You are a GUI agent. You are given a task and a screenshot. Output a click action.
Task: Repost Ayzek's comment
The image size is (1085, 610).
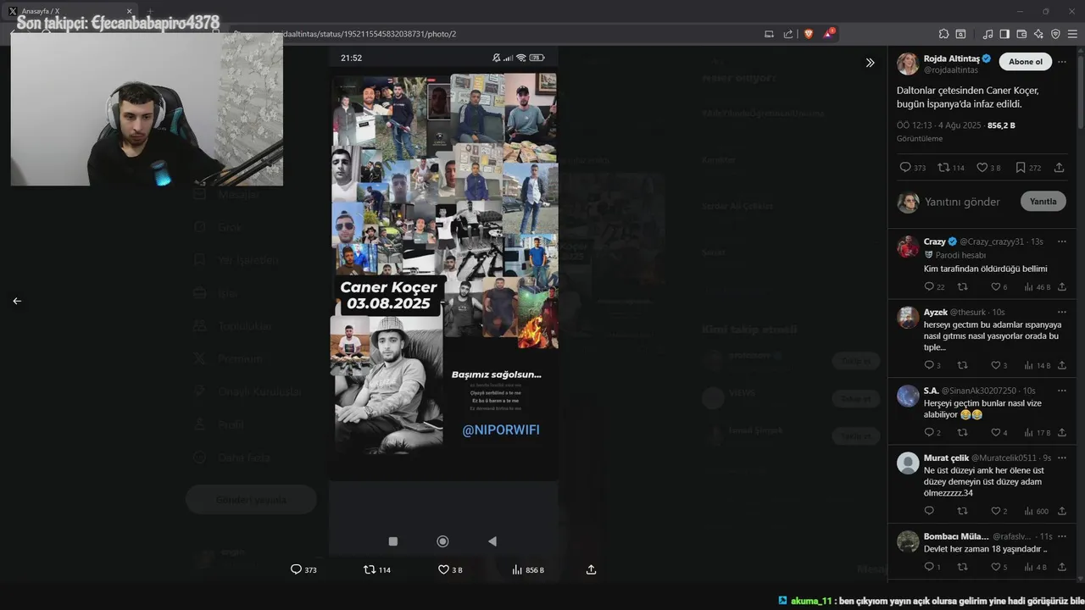[x=962, y=365]
